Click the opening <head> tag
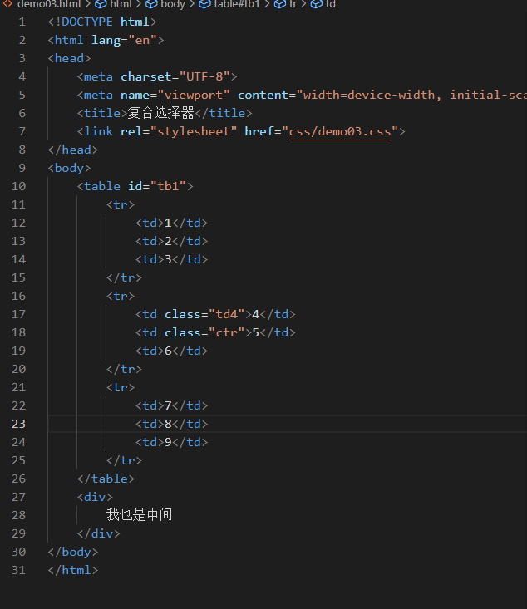 click(69, 58)
